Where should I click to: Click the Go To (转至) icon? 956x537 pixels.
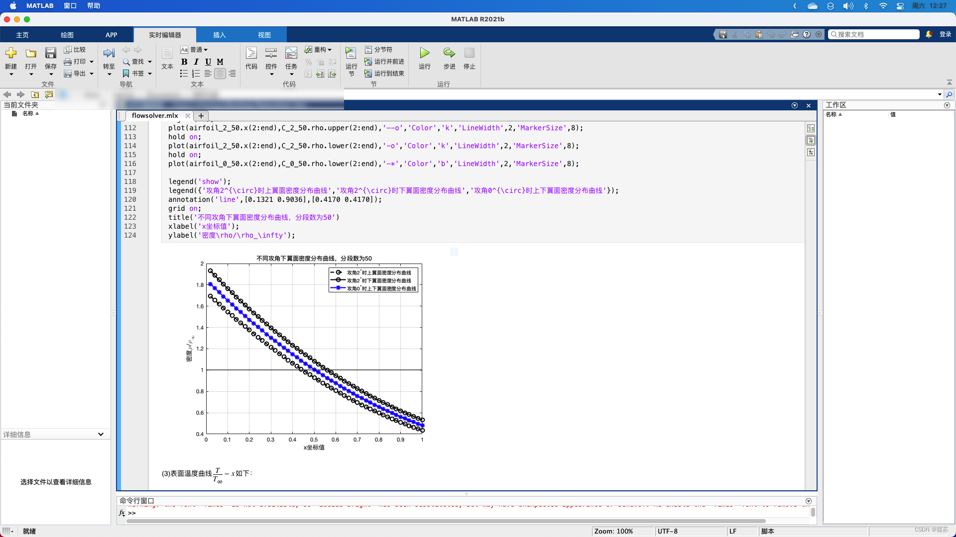tap(109, 54)
